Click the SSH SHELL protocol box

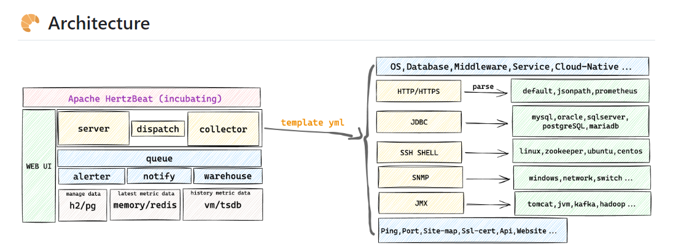pos(420,153)
